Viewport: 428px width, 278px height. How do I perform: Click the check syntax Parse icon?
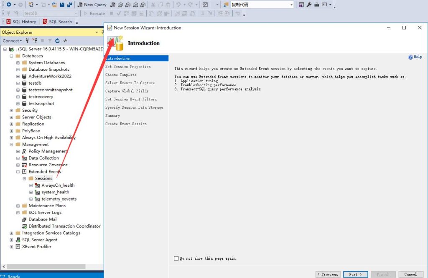119,13
